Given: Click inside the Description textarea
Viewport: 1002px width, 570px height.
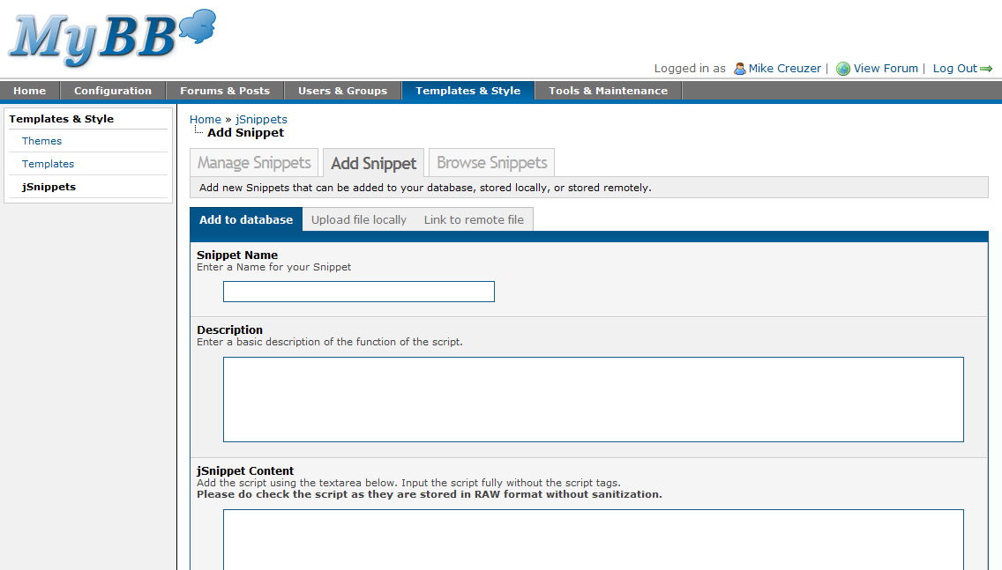Looking at the screenshot, I should pyautogui.click(x=593, y=399).
